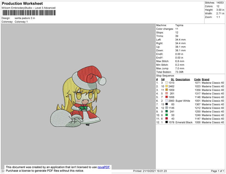Click stitch count '2462' in stop 2
The height and width of the screenshot is (174, 226).
click(171, 86)
